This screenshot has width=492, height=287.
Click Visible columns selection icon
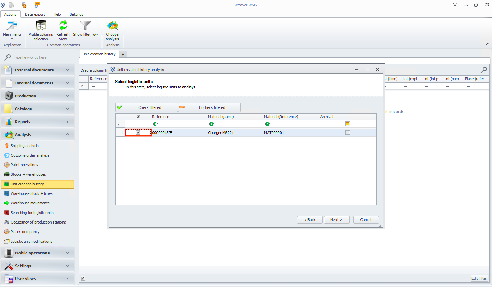point(41,26)
